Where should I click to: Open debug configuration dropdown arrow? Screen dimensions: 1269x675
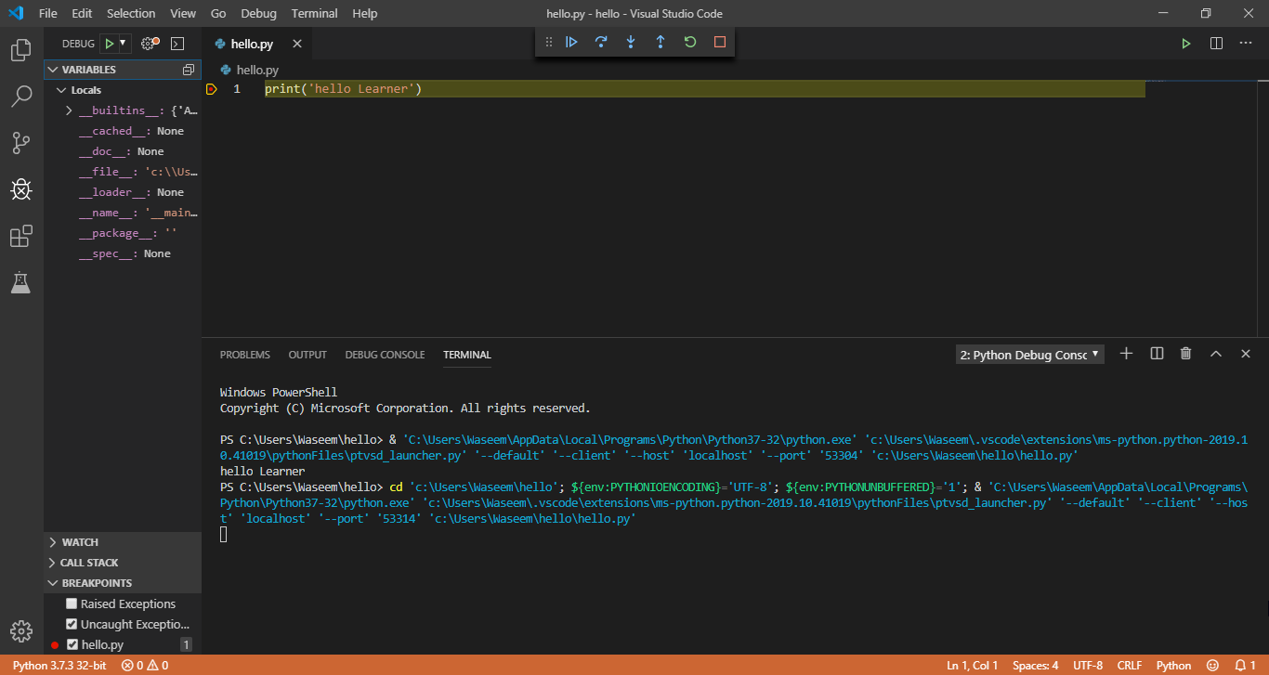coord(123,44)
